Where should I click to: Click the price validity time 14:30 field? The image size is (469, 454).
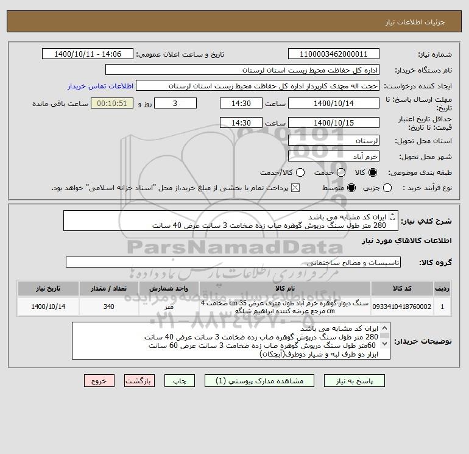click(241, 122)
